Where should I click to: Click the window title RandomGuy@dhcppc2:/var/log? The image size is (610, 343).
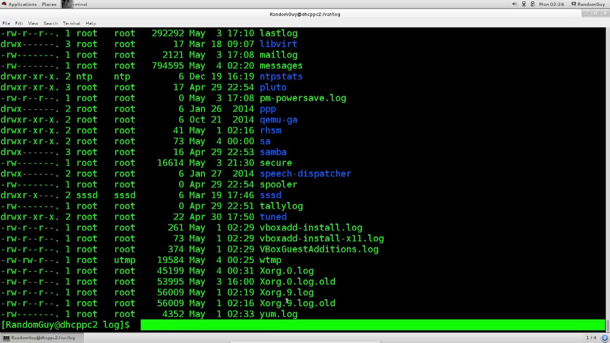(x=305, y=14)
